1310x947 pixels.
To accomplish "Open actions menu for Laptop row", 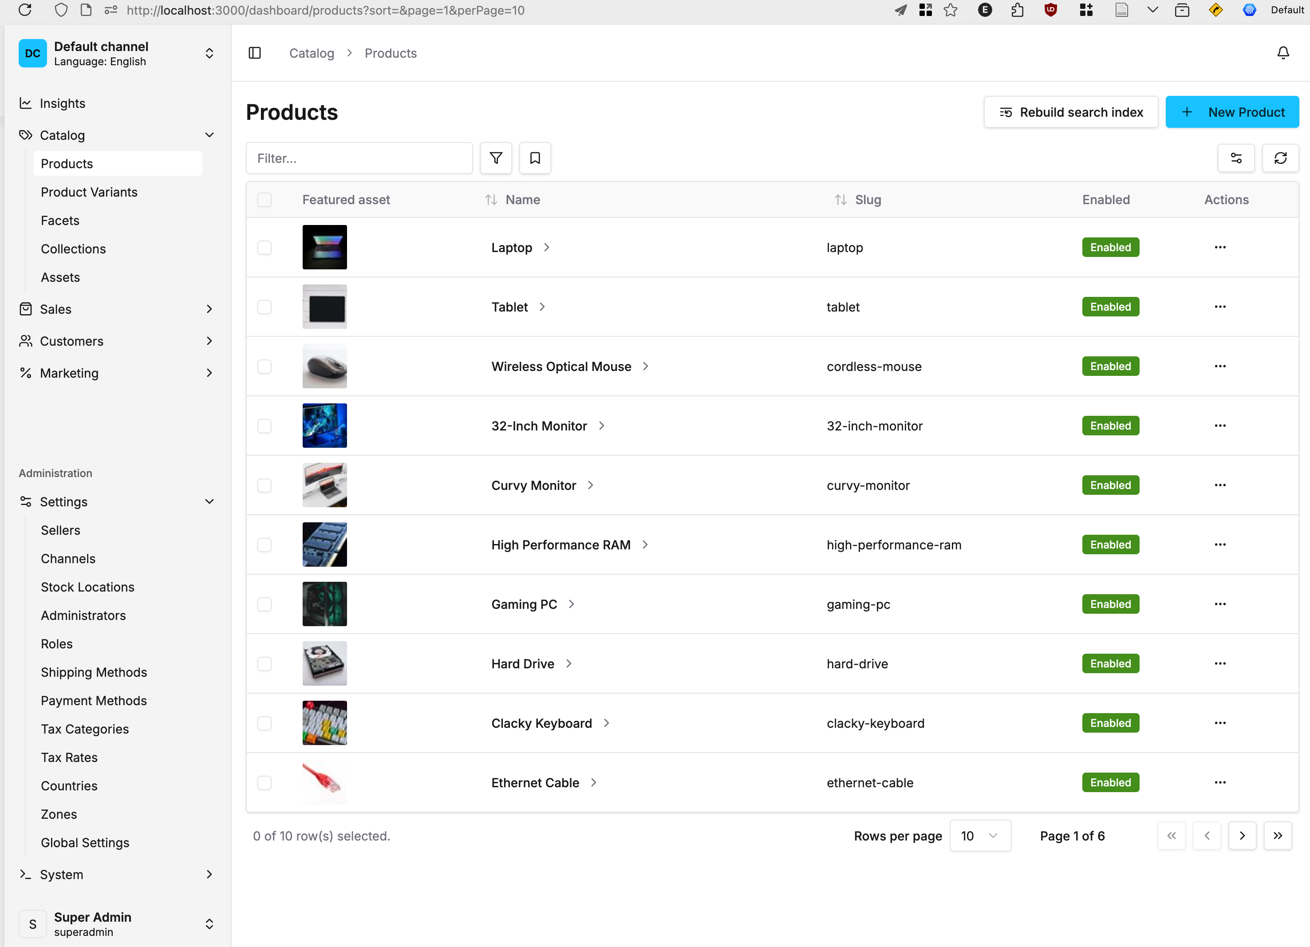I will tap(1220, 248).
